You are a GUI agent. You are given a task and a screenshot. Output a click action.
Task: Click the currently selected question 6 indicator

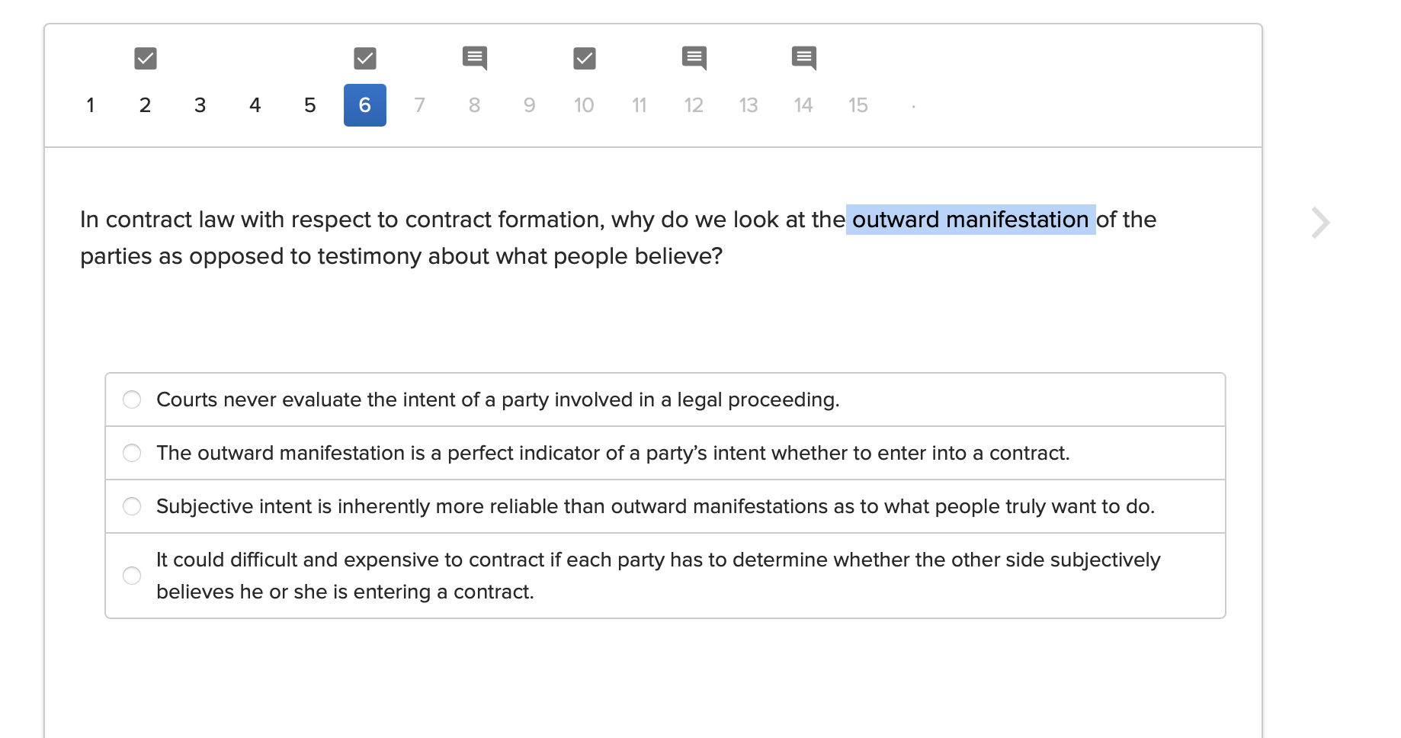tap(364, 105)
